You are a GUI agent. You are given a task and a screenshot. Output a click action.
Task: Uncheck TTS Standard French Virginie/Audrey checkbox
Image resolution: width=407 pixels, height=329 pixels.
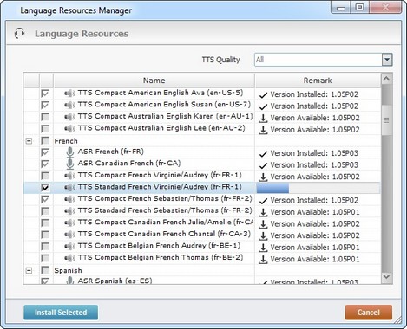45,188
